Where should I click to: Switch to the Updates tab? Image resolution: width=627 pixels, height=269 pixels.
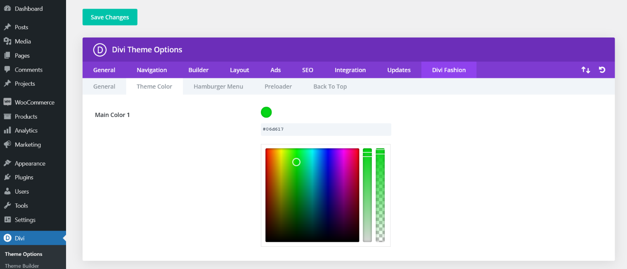(x=399, y=70)
